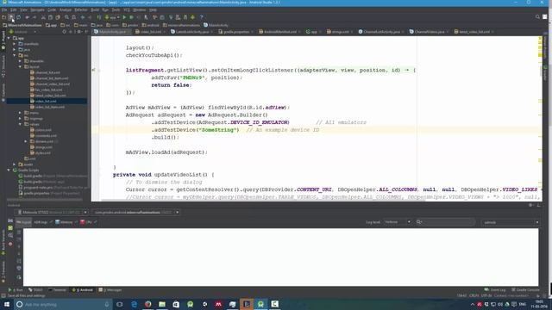
Task: Collapse the values folder node
Action: point(20,124)
